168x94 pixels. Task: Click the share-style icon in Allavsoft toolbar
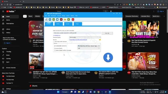coord(46,20)
